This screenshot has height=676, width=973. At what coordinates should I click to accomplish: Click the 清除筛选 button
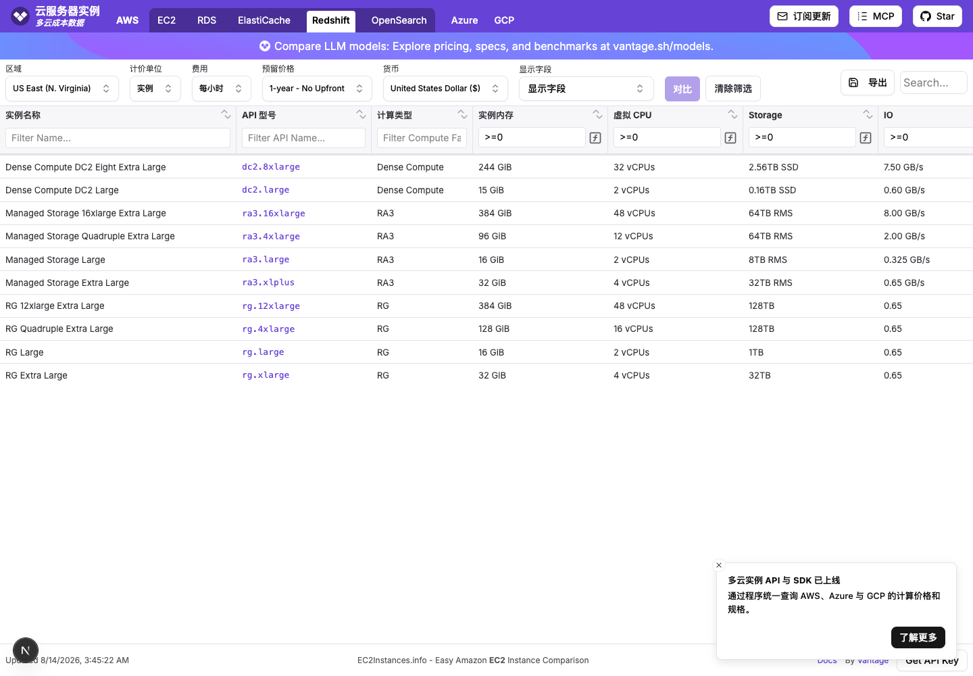(733, 89)
